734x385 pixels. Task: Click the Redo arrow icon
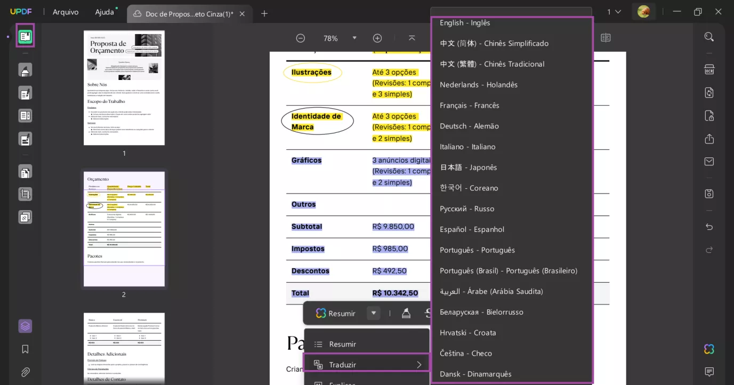709,250
